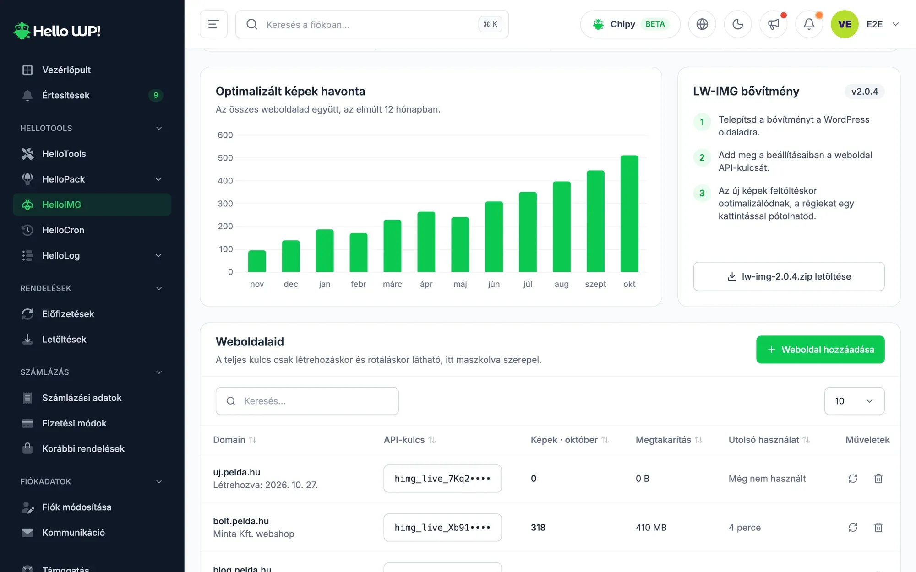This screenshot has height=572, width=916.
Task: Expand the HelloLog submenu
Action: pyautogui.click(x=158, y=255)
